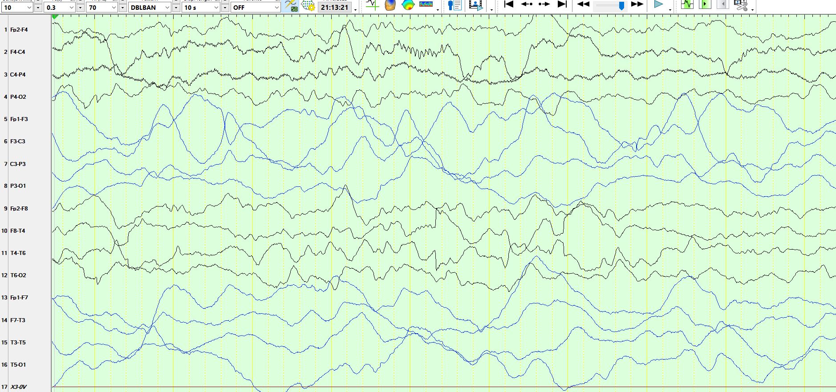
Task: Click the greyed-out page-back icon
Action: tap(723, 5)
